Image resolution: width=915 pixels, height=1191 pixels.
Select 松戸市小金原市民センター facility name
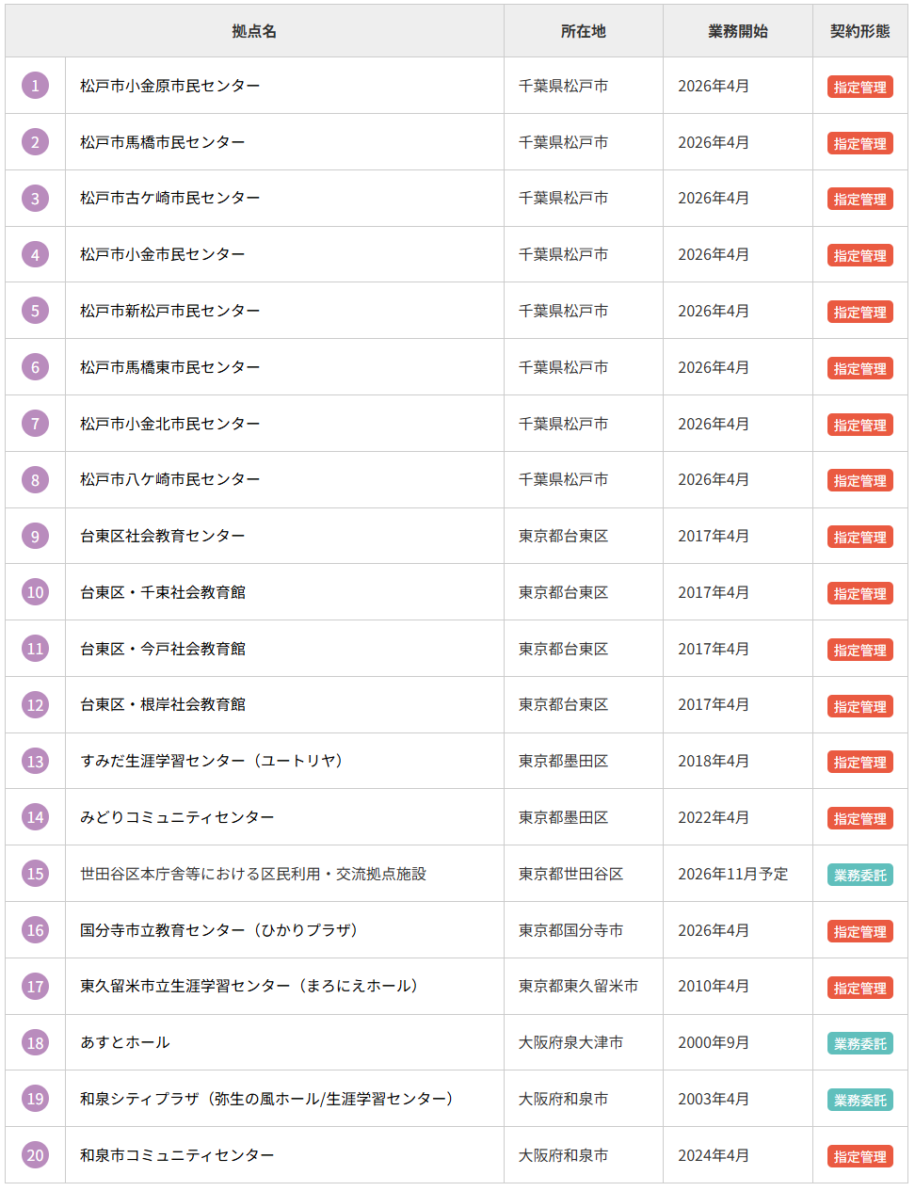pyautogui.click(x=169, y=86)
